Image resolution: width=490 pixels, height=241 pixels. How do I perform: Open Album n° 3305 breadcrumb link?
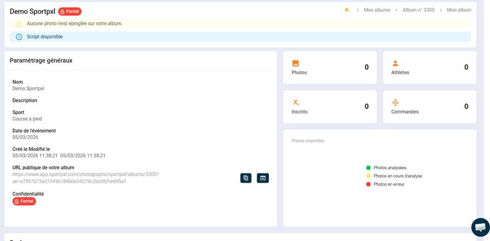coord(418,10)
